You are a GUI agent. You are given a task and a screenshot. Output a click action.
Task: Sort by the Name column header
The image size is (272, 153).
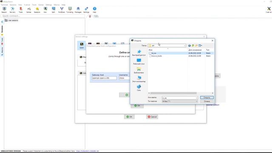click(150, 50)
